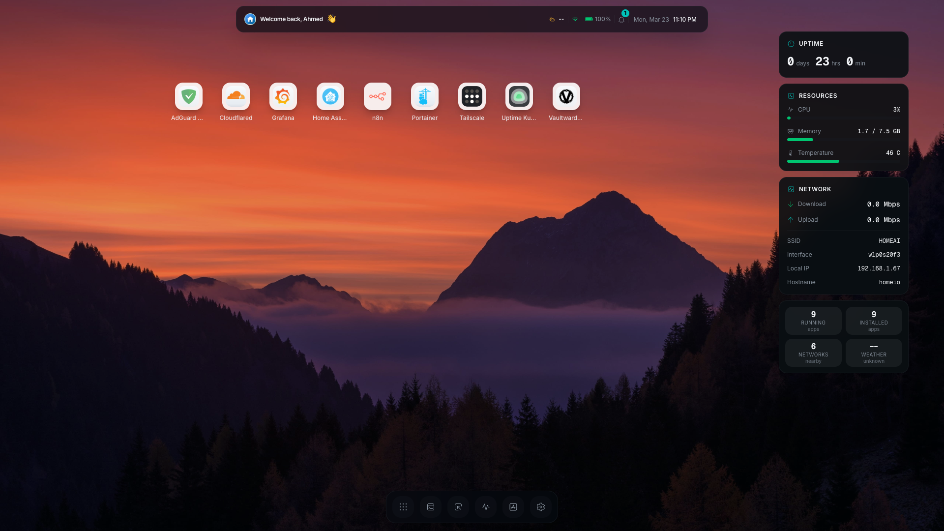The width and height of the screenshot is (944, 531).
Task: Click the Networks nearby tile
Action: [x=813, y=353]
